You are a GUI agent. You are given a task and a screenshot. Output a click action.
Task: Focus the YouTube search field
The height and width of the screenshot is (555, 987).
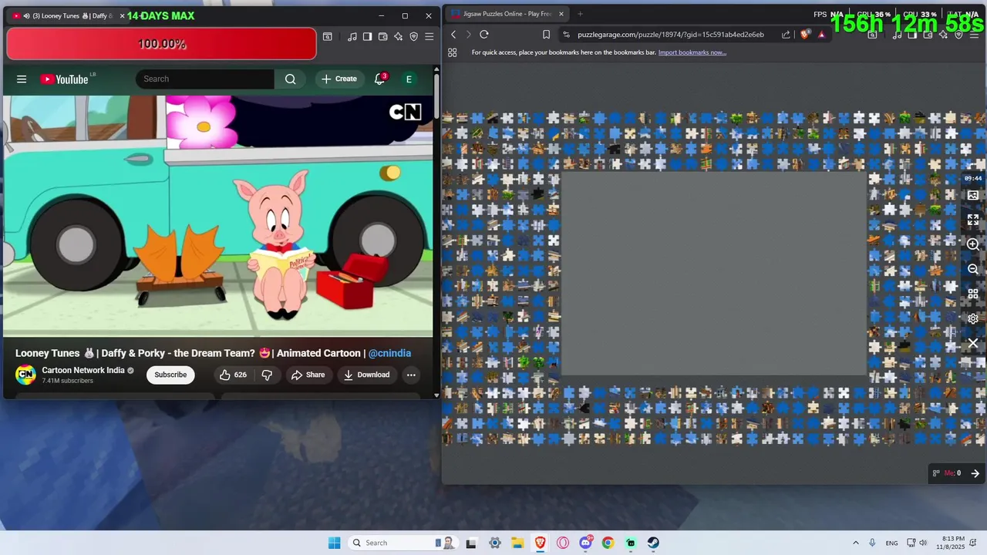(205, 79)
